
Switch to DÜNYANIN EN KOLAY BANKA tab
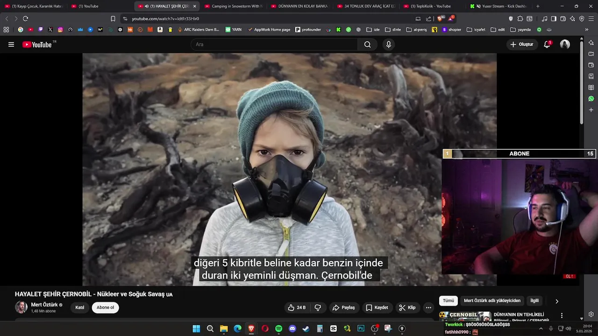click(x=300, y=6)
